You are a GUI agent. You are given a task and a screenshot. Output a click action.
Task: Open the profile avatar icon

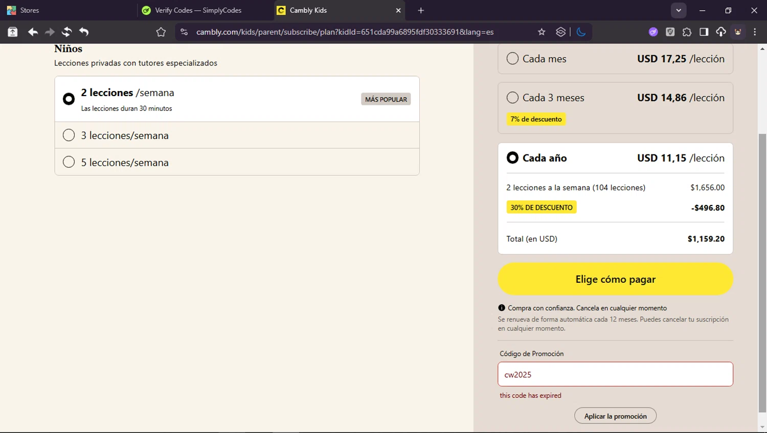738,32
